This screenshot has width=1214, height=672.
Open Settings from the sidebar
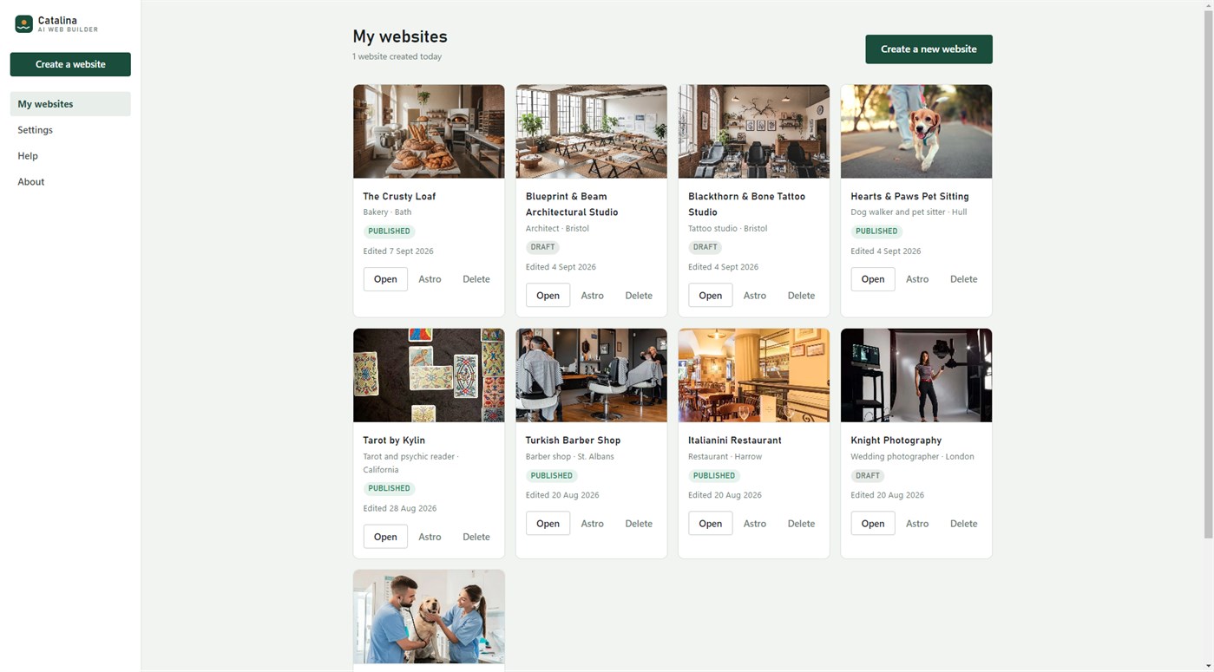(x=70, y=130)
